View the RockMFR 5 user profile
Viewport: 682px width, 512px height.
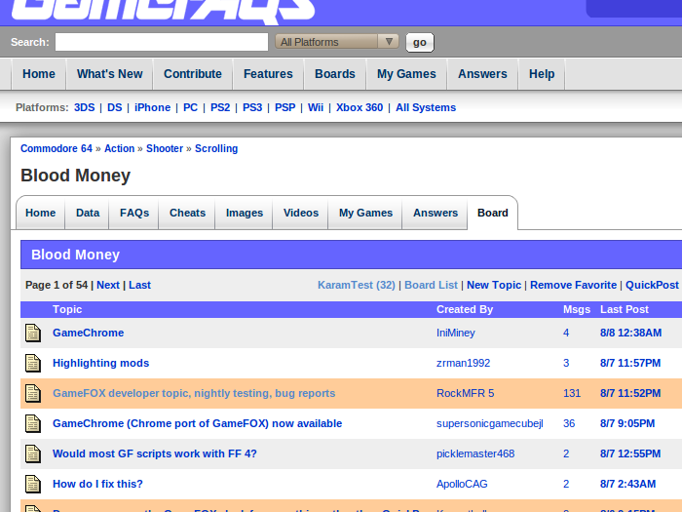466,394
